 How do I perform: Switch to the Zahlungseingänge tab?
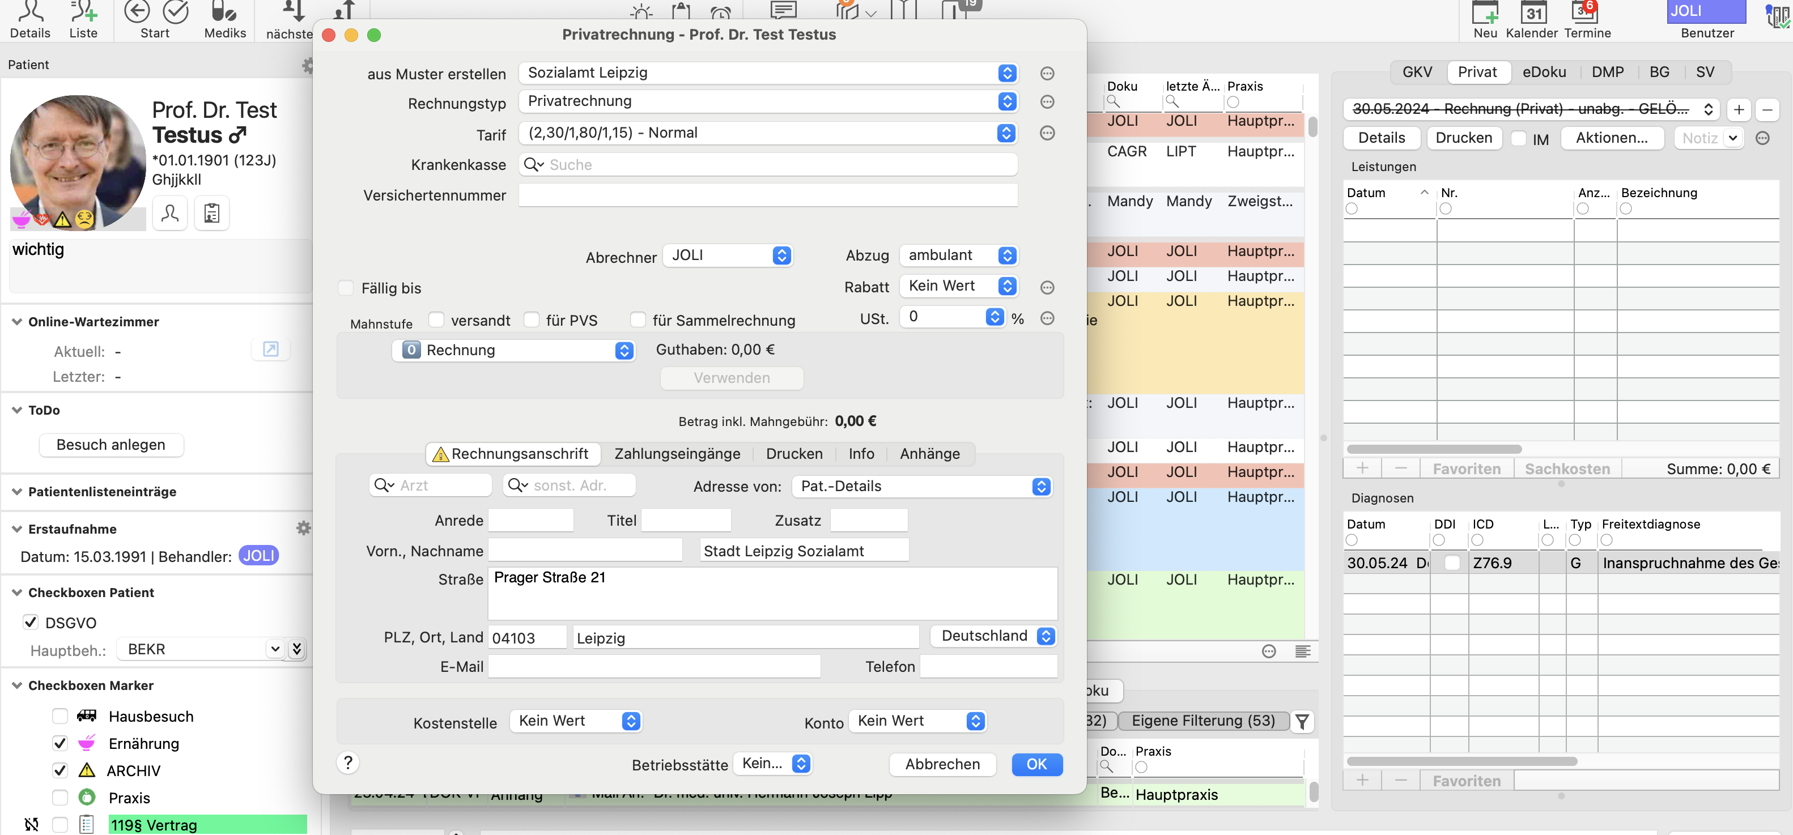coord(677,454)
